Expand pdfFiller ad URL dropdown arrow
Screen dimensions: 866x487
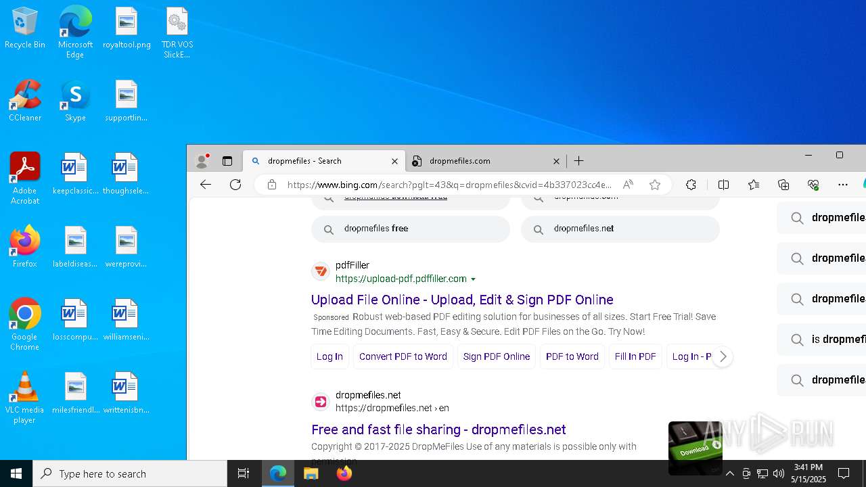(474, 279)
